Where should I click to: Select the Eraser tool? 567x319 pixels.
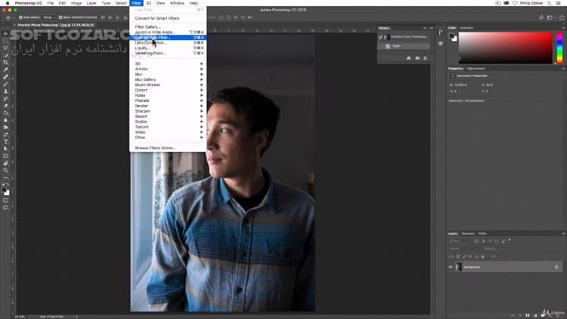tap(5, 106)
